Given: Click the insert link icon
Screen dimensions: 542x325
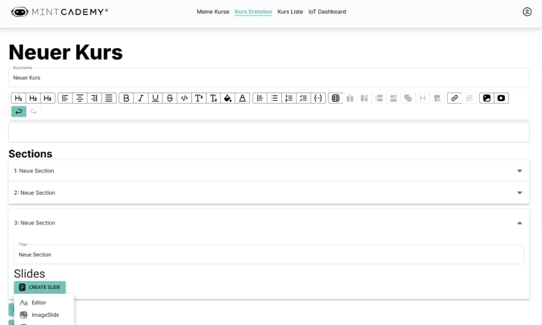Looking at the screenshot, I should pyautogui.click(x=455, y=98).
